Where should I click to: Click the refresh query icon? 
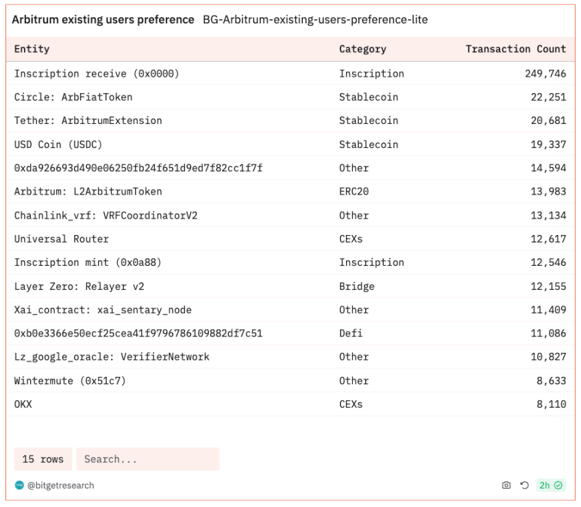pos(524,485)
